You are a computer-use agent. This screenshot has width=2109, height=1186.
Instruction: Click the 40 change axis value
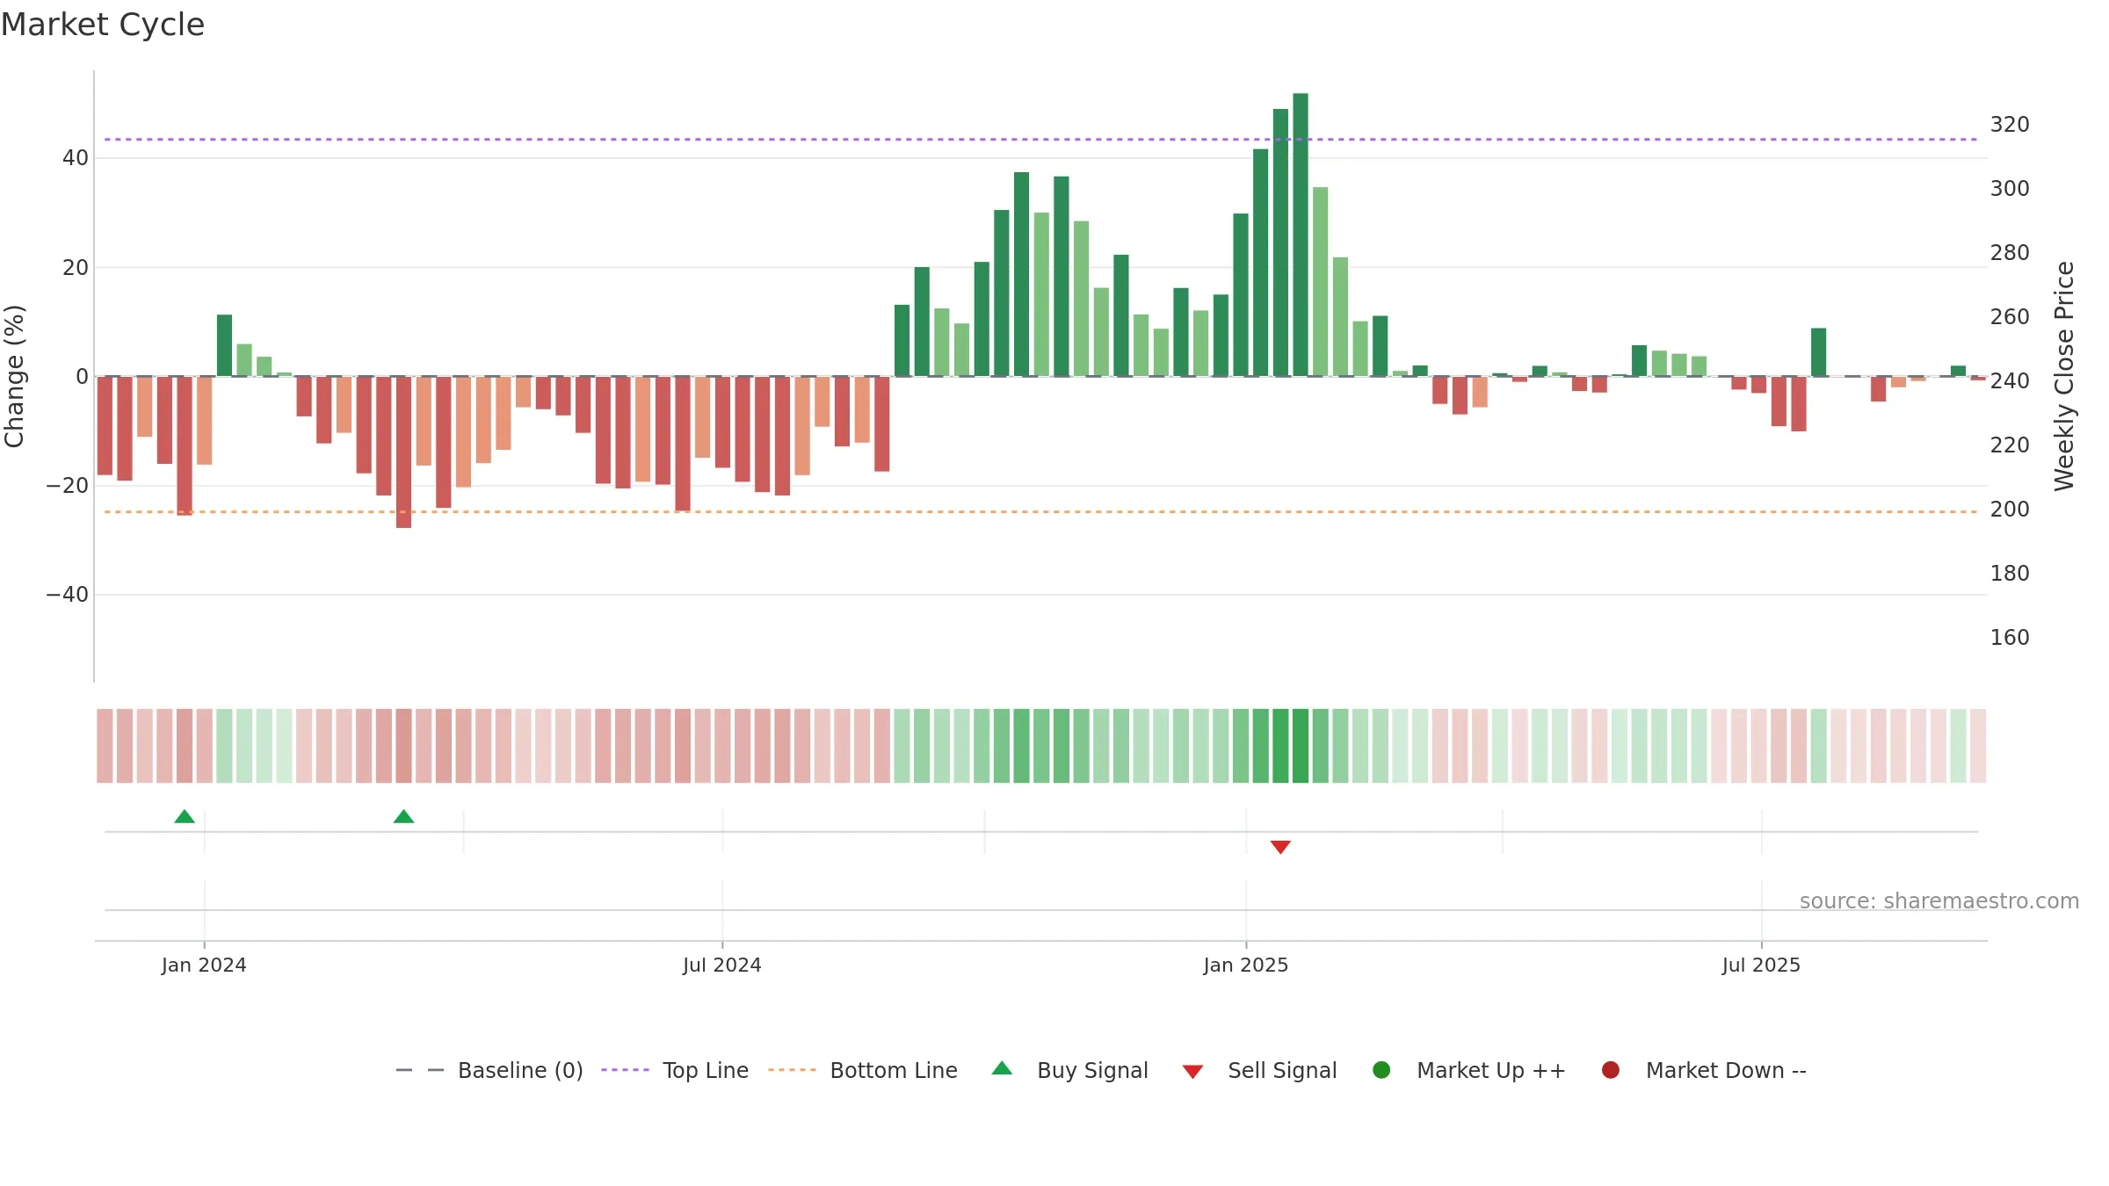pos(76,158)
